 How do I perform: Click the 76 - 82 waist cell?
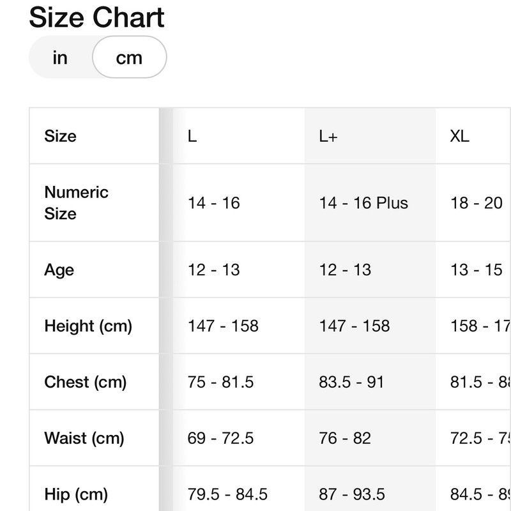[x=345, y=438]
